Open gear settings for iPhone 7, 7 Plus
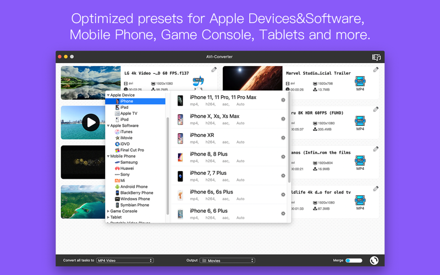 point(283,175)
